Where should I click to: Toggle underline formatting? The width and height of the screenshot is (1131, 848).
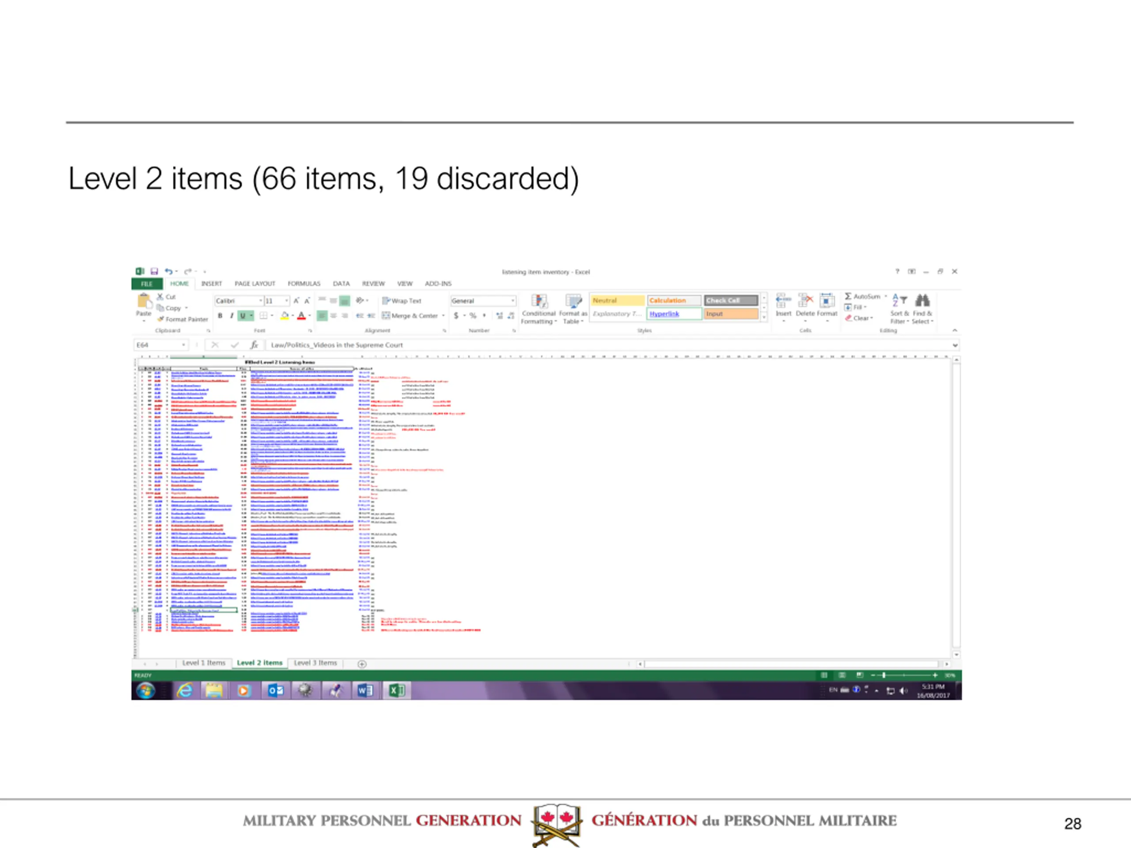[x=243, y=316]
